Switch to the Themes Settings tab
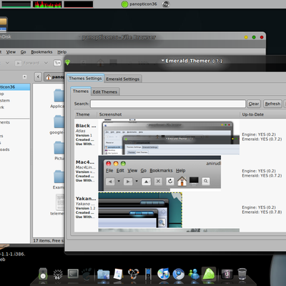 tap(85, 79)
